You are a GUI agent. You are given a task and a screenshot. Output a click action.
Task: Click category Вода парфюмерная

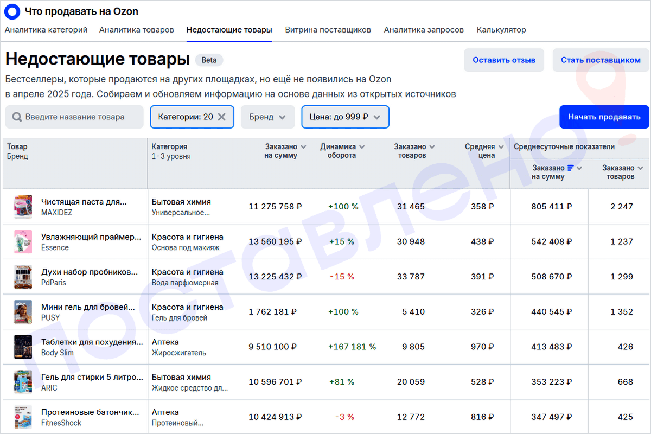pyautogui.click(x=185, y=283)
